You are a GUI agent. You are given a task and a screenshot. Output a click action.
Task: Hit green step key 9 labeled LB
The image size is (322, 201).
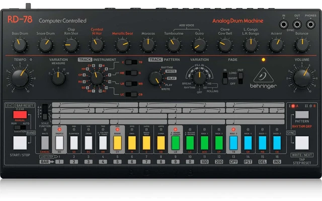176,143
